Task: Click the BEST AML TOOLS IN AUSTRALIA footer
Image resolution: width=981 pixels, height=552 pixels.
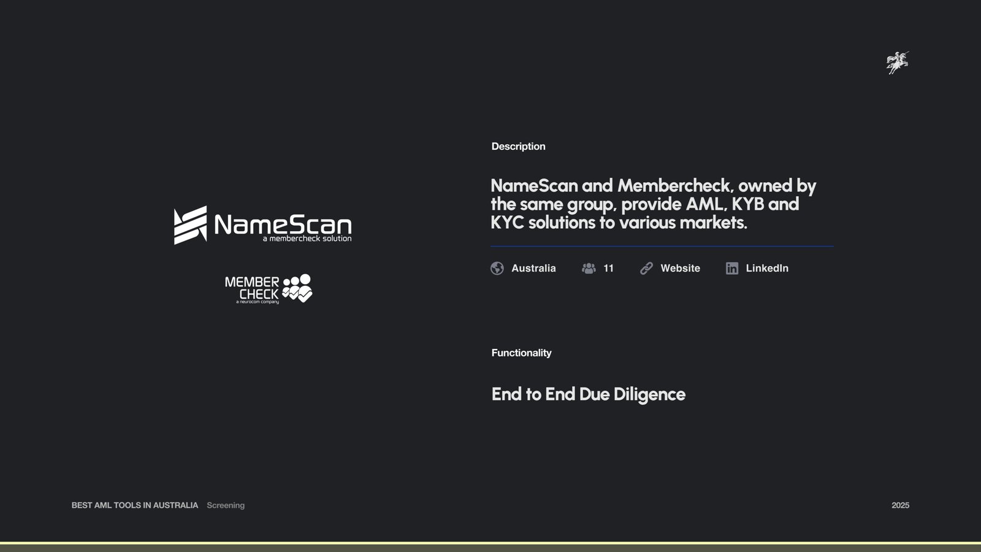Action: pyautogui.click(x=135, y=505)
